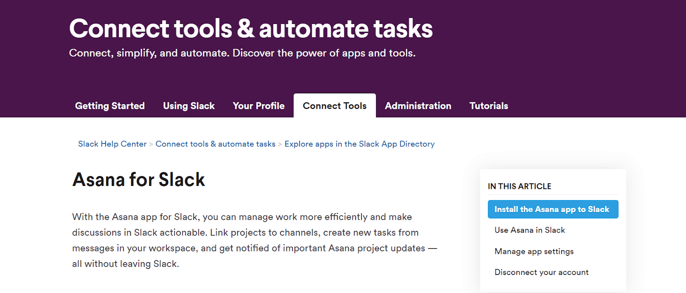
Task: Select the Your Profile tab
Action: point(259,106)
